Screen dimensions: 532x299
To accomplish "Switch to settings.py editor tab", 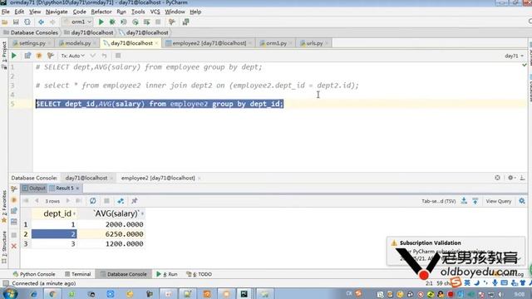I will point(32,43).
